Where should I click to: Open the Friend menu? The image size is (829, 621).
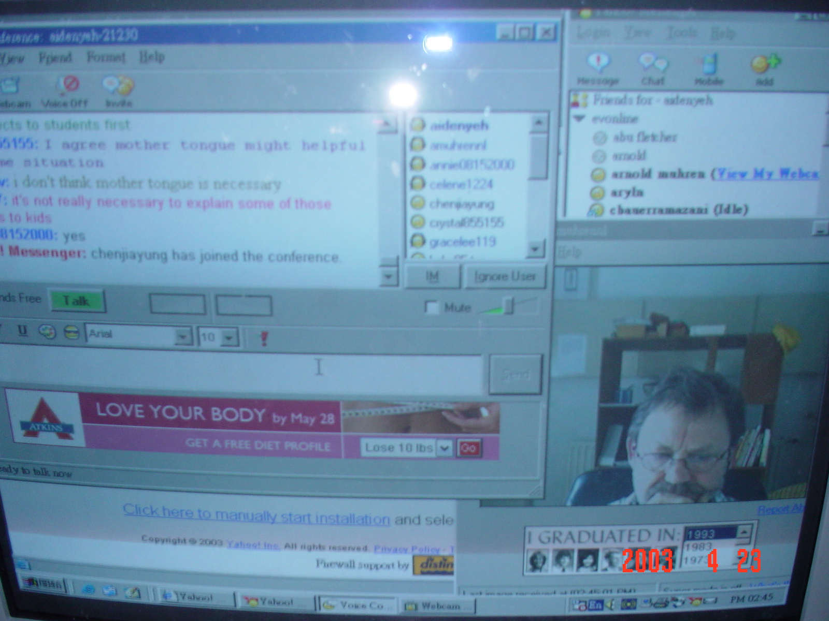pos(55,57)
